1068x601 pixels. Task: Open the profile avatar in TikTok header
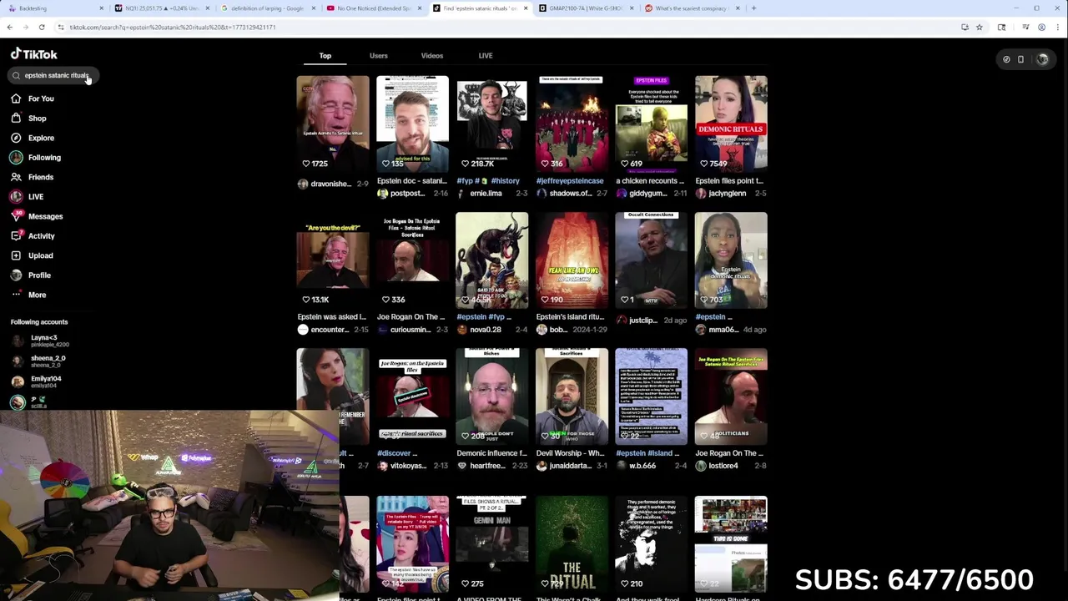(x=1042, y=59)
